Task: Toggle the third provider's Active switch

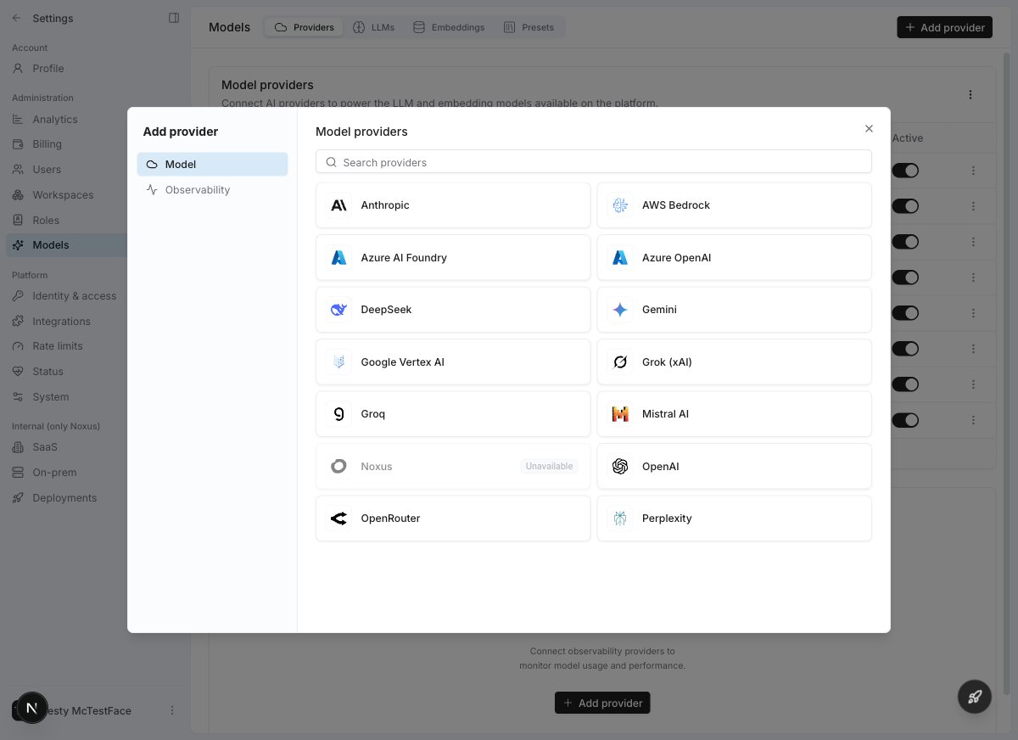Action: pyautogui.click(x=905, y=242)
